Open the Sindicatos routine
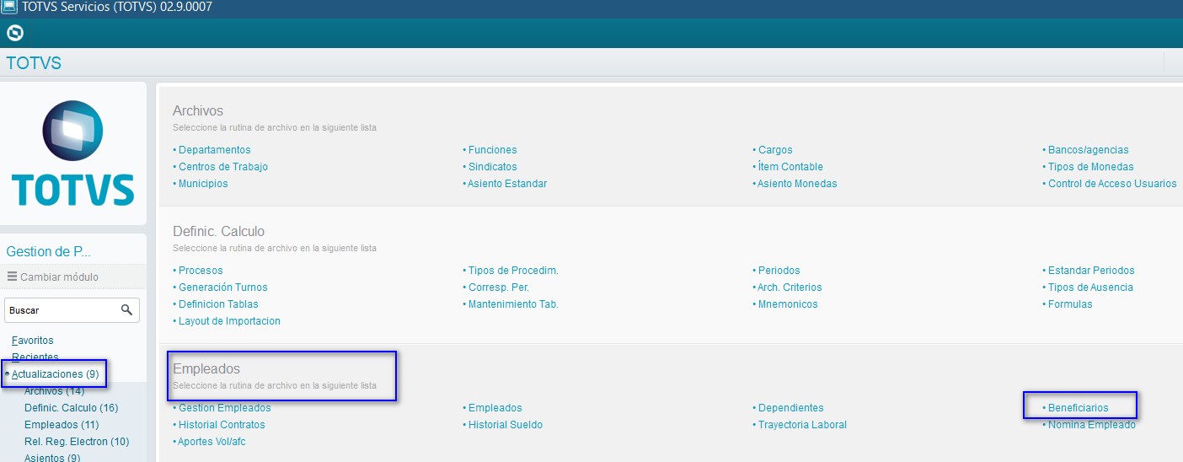Image resolution: width=1183 pixels, height=462 pixels. click(493, 167)
